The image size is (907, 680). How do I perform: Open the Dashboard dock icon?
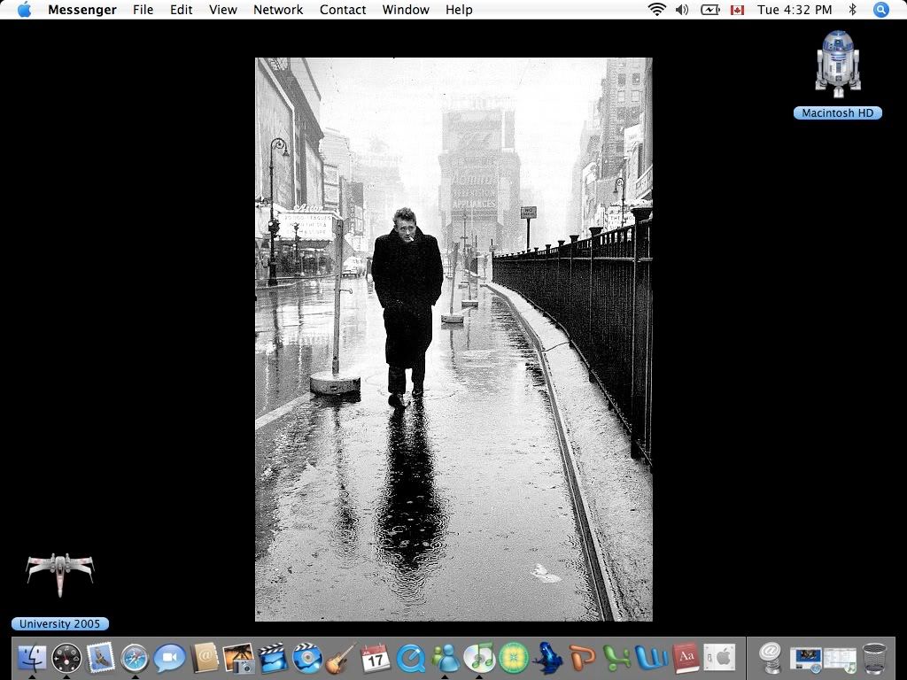[66, 658]
